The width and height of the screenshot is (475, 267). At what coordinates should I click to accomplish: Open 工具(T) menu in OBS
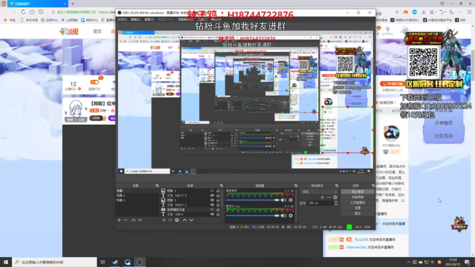[x=202, y=20]
